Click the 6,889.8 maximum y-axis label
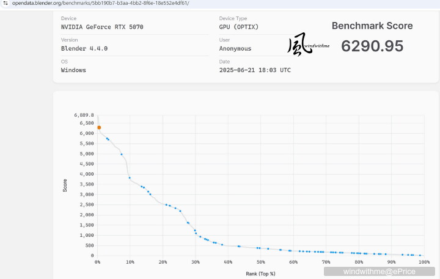This screenshot has height=279, width=440. pos(84,115)
